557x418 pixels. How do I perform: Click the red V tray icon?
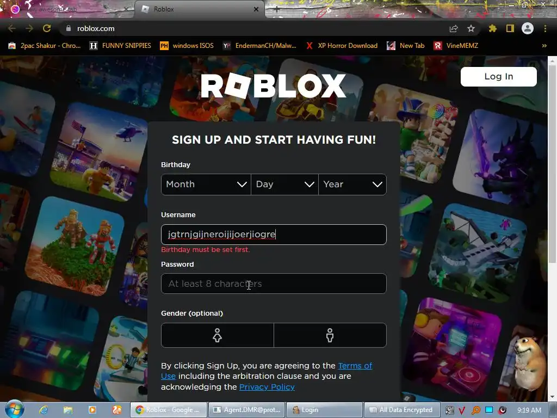(462, 410)
